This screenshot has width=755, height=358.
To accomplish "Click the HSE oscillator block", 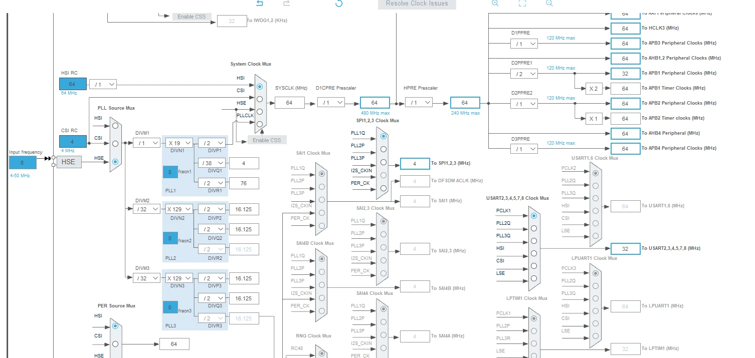I will (x=69, y=162).
